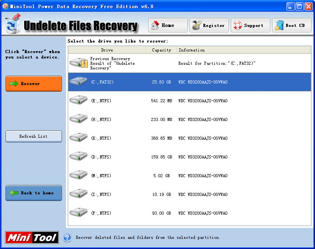Click WDC WD3200AAJS info in M: row

(203, 175)
